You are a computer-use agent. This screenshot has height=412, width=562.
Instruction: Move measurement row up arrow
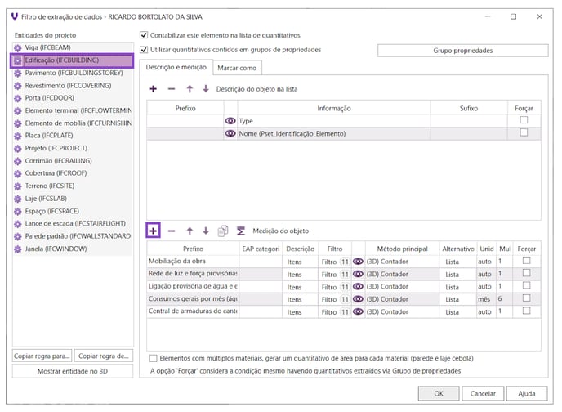click(190, 231)
